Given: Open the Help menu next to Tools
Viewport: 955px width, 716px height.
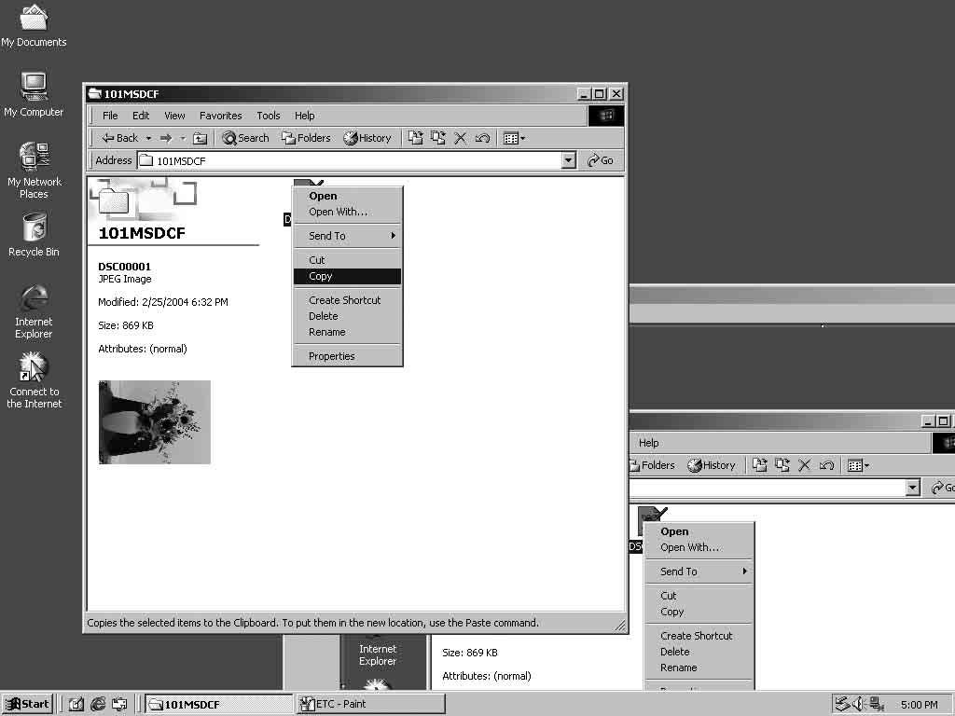Looking at the screenshot, I should pos(305,116).
